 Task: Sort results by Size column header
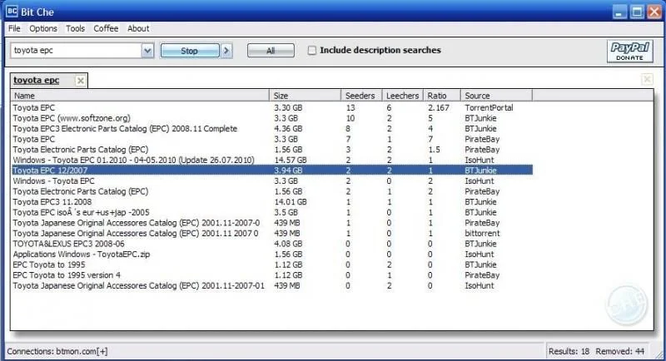(x=306, y=96)
